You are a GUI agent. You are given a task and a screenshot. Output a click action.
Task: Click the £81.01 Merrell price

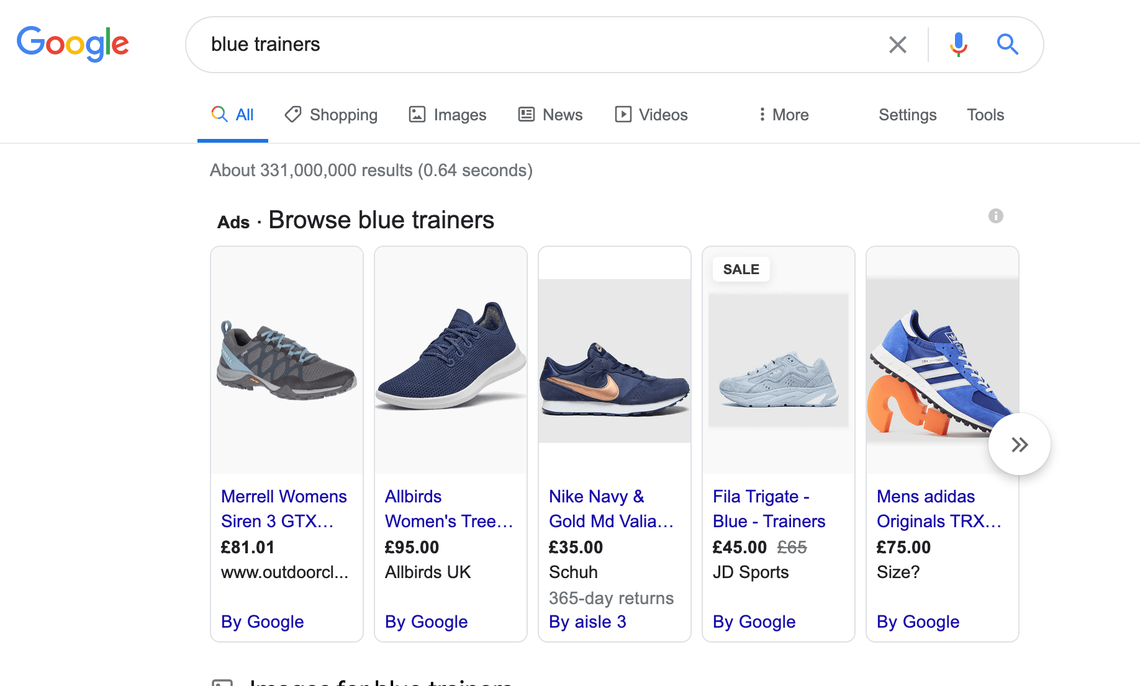point(248,547)
